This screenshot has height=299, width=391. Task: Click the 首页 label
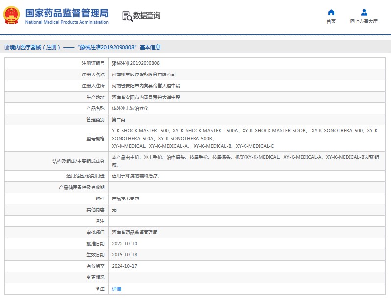coord(331,21)
